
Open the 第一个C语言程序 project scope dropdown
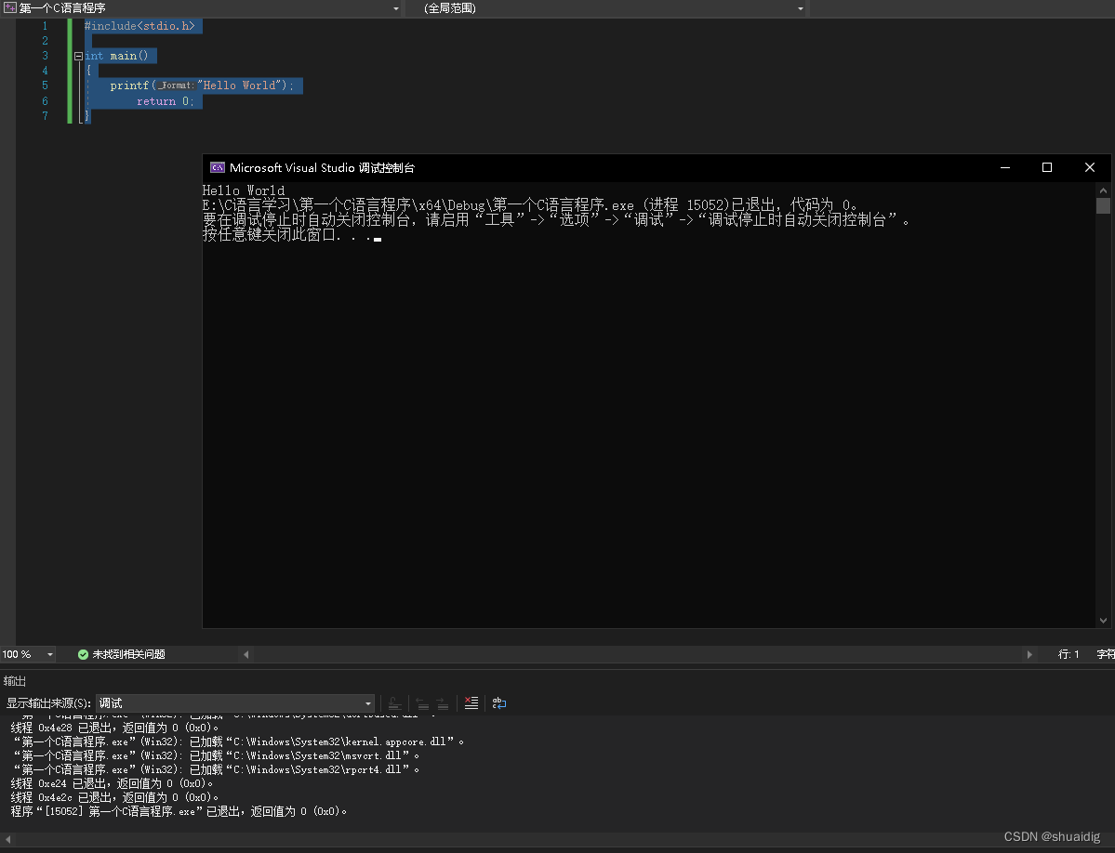pyautogui.click(x=396, y=8)
